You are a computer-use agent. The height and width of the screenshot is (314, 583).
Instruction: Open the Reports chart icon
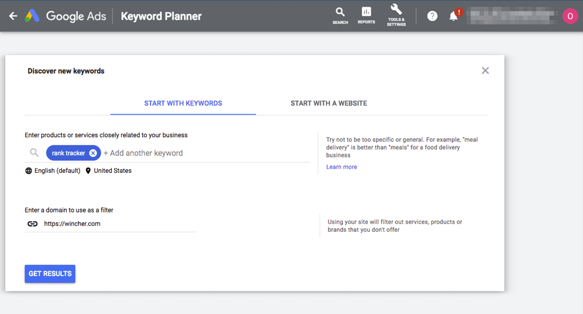366,16
